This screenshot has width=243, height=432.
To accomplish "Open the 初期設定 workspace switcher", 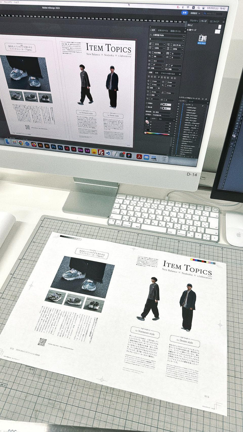I will pyautogui.click(x=195, y=13).
